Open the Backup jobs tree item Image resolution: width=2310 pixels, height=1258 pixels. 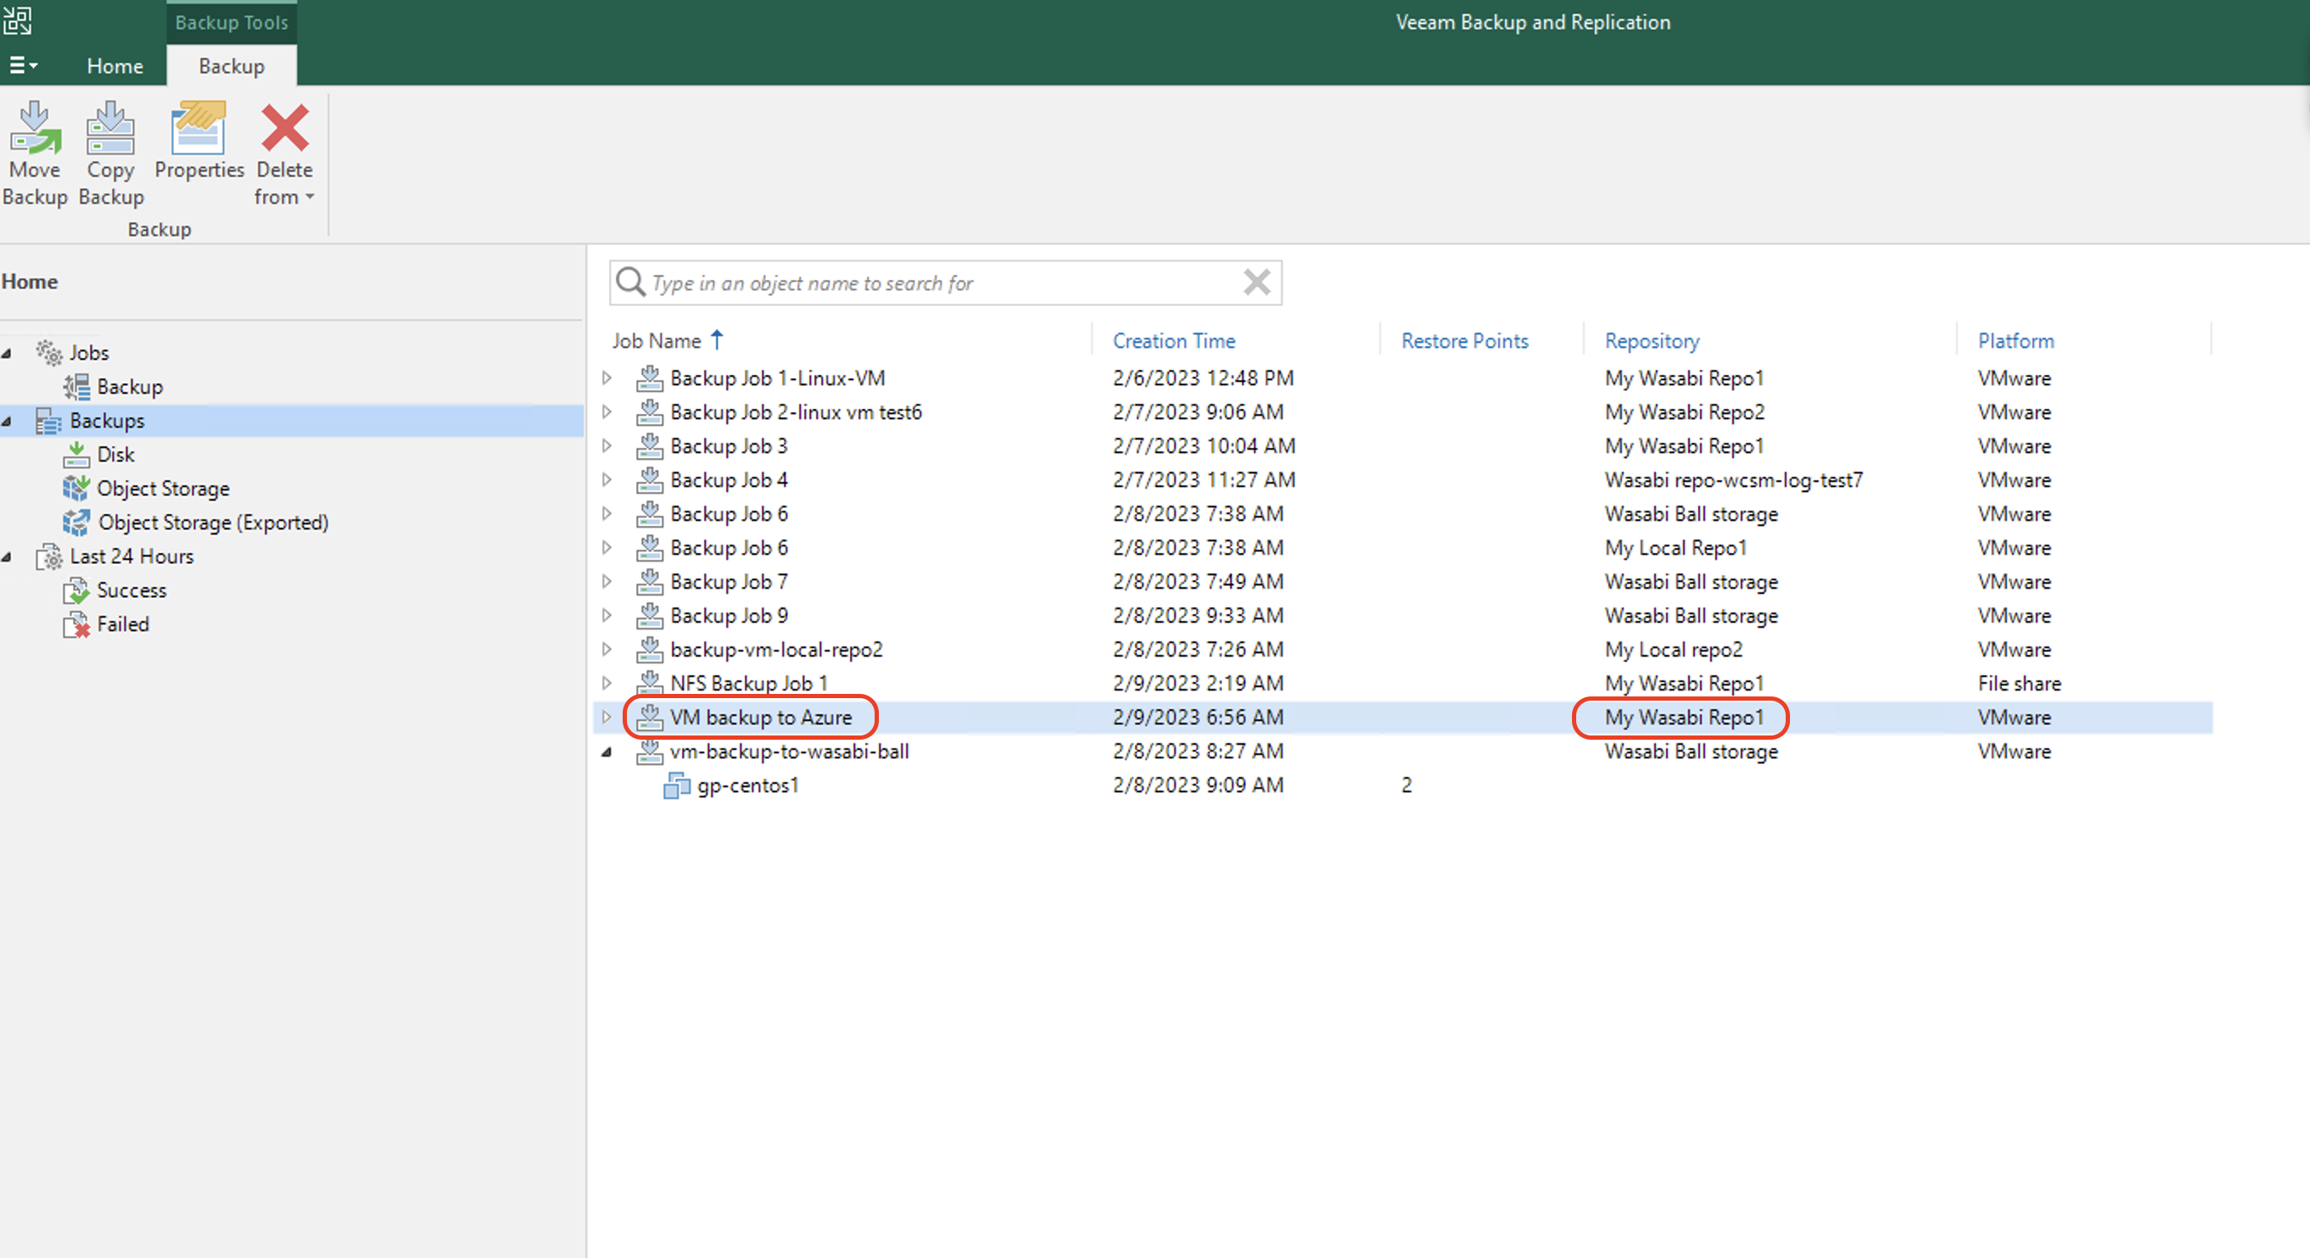point(130,387)
